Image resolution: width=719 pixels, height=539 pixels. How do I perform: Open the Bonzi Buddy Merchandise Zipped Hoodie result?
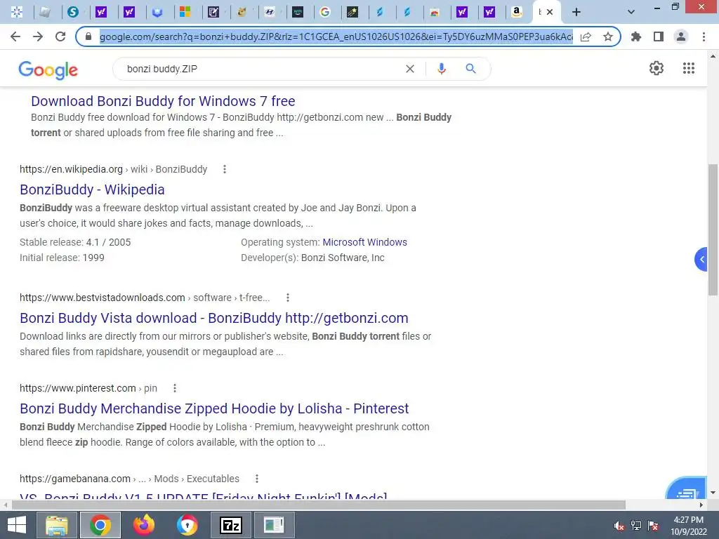[x=214, y=408]
